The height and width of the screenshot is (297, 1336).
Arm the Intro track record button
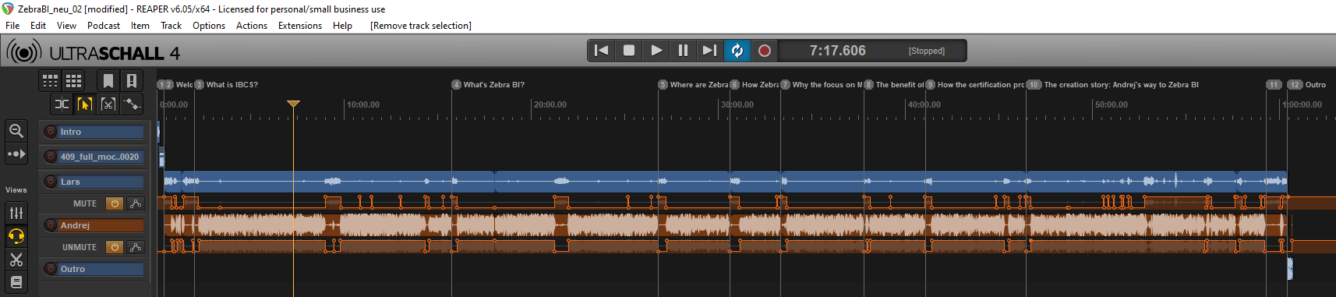[x=51, y=132]
